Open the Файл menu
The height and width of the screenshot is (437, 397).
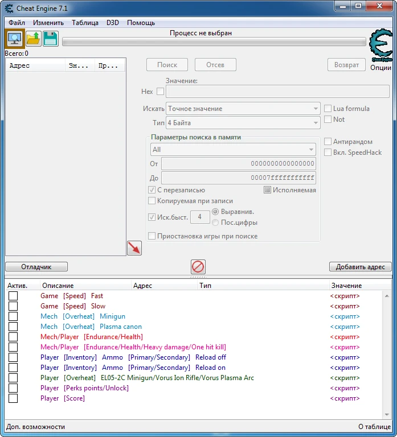pyautogui.click(x=17, y=23)
